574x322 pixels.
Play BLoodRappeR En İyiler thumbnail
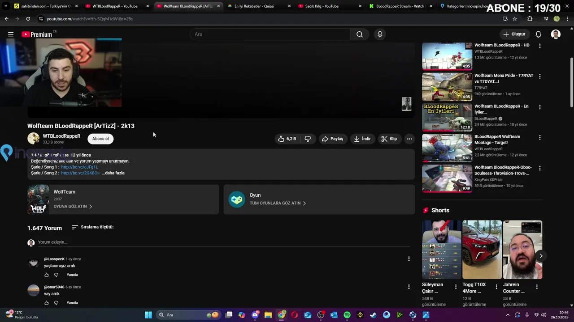[447, 118]
